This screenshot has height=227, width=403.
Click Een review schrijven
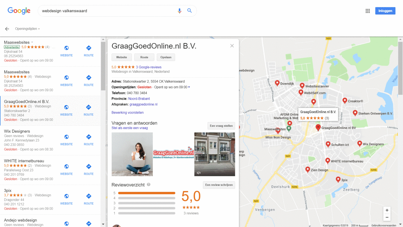click(219, 185)
